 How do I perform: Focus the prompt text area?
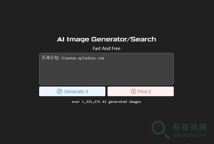106,69
